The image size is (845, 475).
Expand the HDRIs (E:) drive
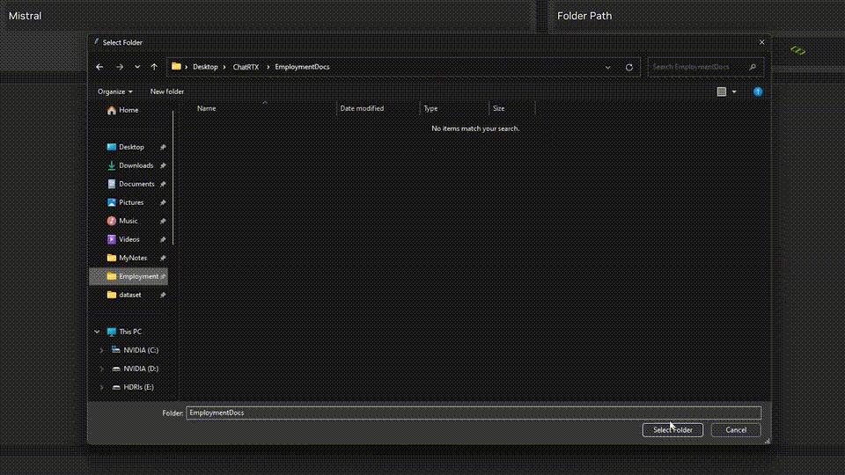(101, 387)
